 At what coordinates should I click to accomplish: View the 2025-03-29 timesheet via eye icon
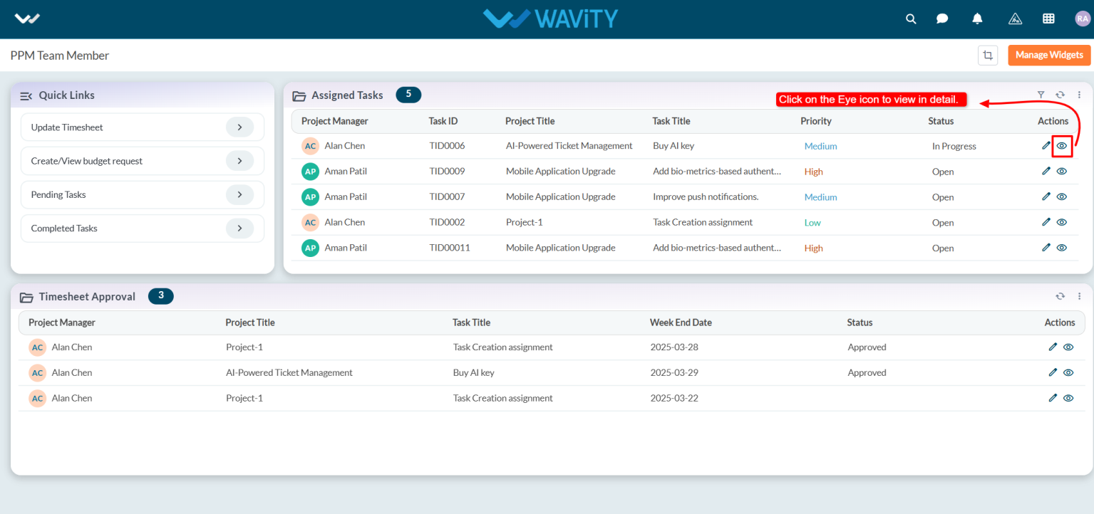1068,372
